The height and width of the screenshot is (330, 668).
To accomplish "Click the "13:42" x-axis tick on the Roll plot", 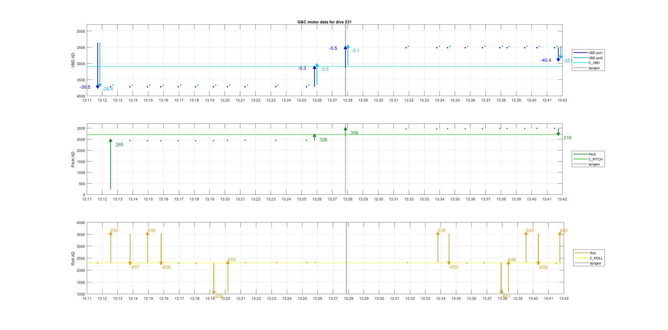I will coord(564,299).
